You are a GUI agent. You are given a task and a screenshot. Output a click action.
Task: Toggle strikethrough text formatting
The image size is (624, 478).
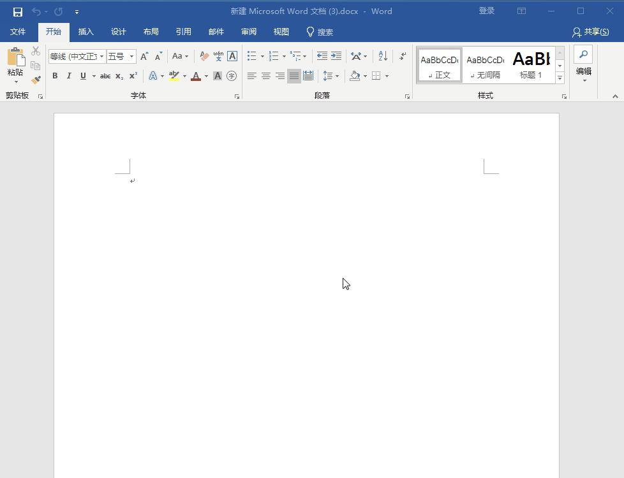point(105,76)
